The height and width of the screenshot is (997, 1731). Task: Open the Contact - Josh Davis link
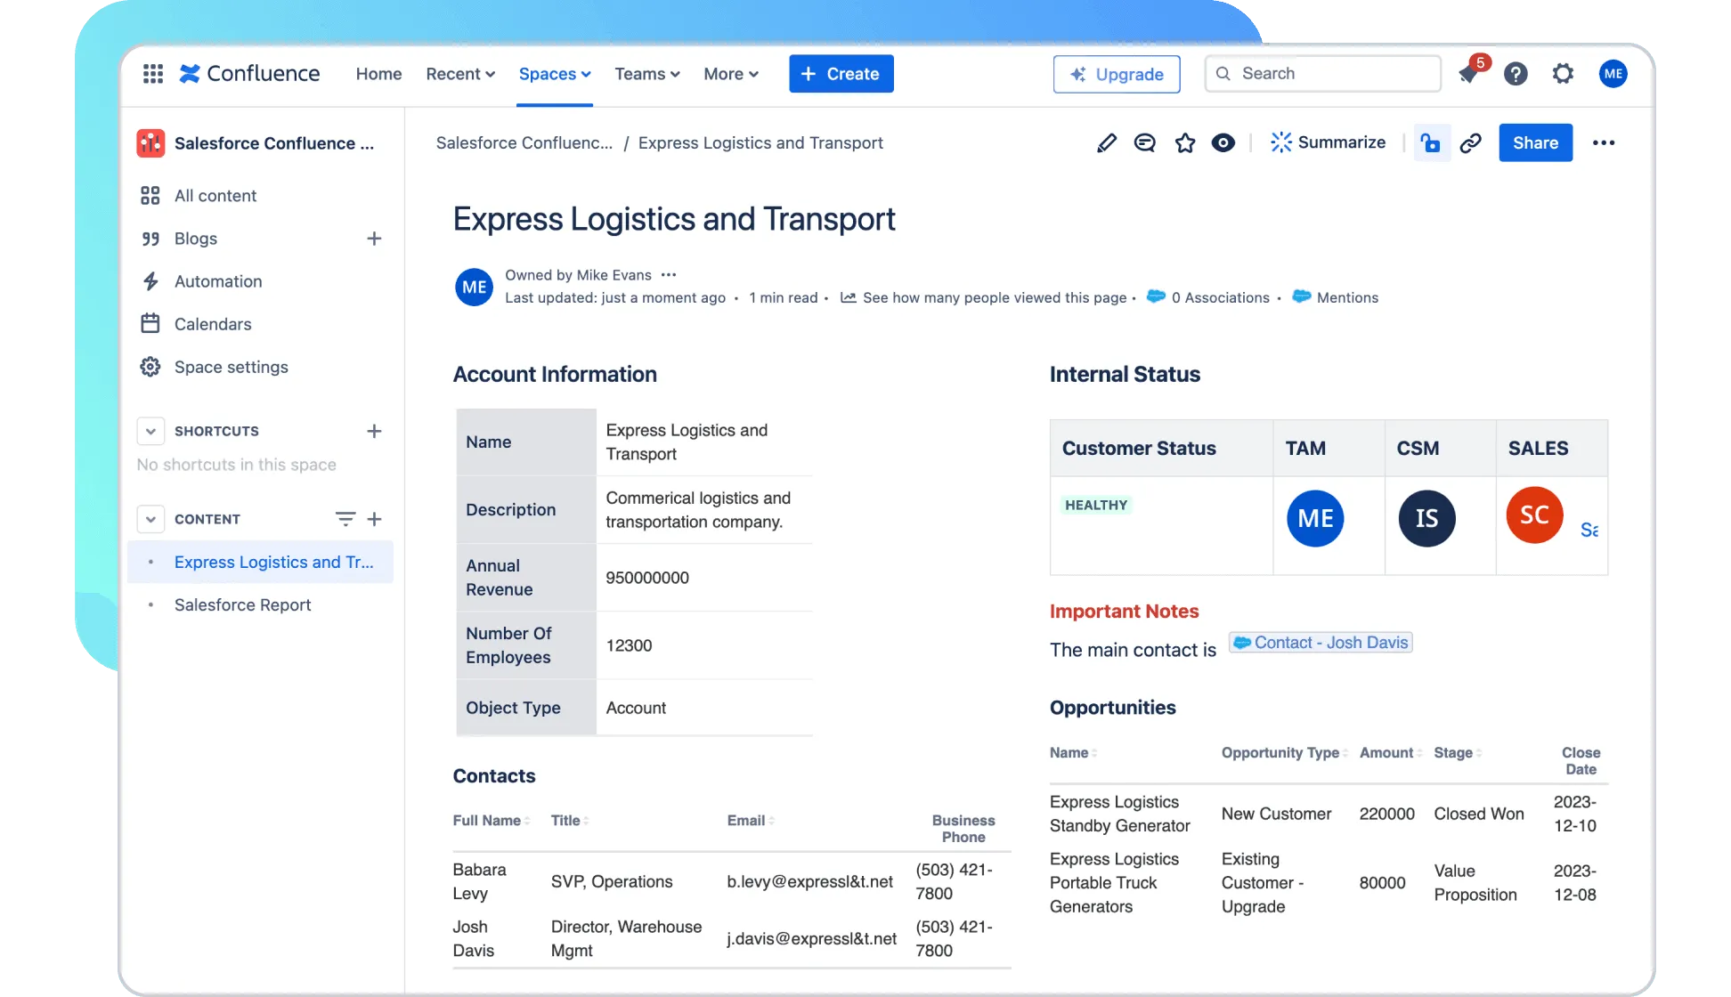[1321, 643]
